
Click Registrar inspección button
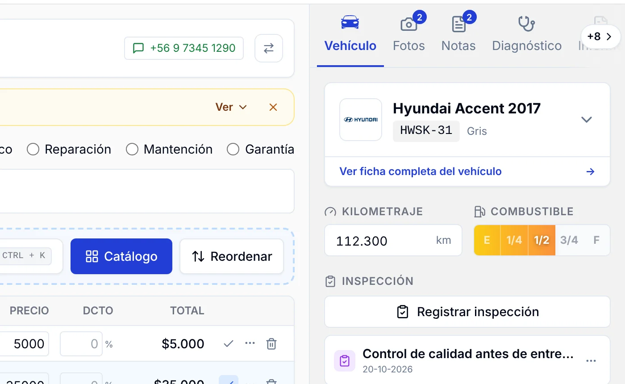[467, 312]
